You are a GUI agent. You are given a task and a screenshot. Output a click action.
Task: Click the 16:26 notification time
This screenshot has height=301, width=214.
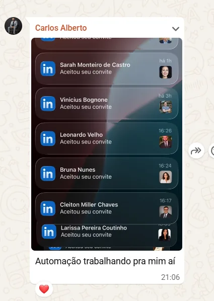coord(165,131)
